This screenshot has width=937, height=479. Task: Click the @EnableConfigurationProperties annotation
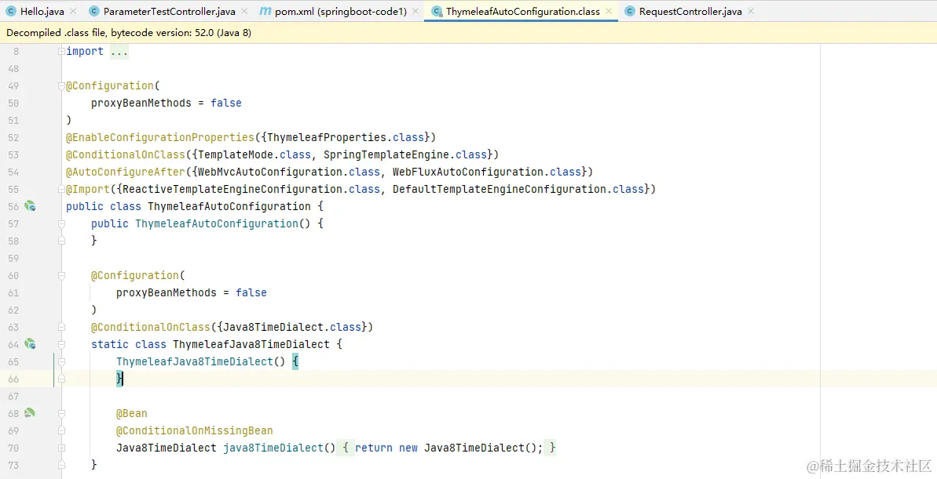(160, 137)
